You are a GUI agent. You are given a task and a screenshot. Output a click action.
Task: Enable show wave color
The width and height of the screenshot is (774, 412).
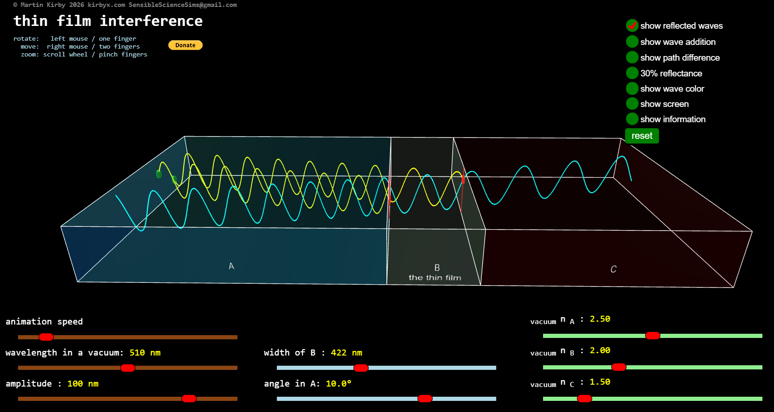tap(632, 88)
